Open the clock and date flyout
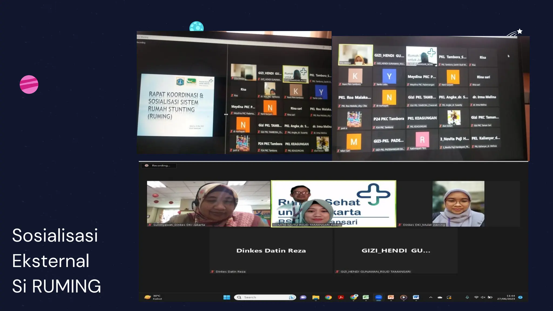 [506, 297]
